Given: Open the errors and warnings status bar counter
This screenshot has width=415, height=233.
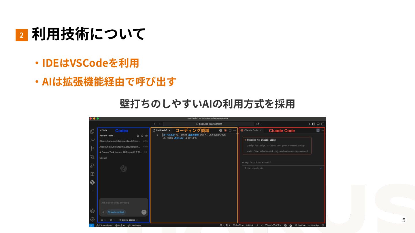Looking at the screenshot, I should 120,225.
